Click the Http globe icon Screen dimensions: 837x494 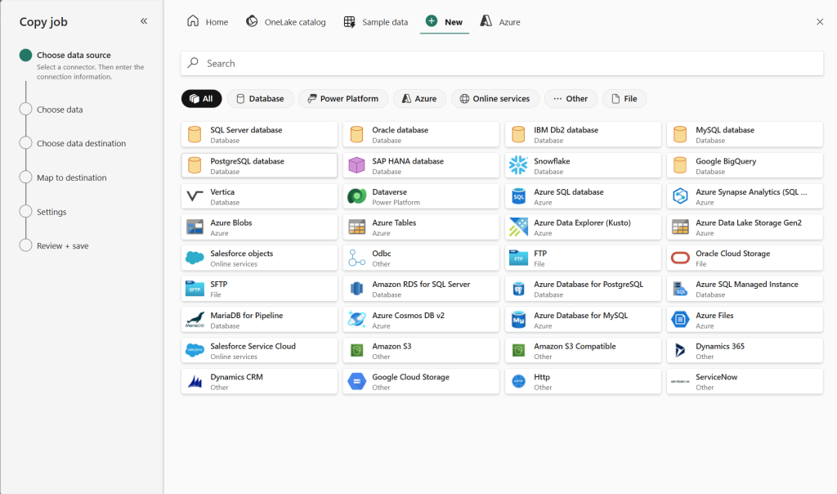tap(518, 381)
